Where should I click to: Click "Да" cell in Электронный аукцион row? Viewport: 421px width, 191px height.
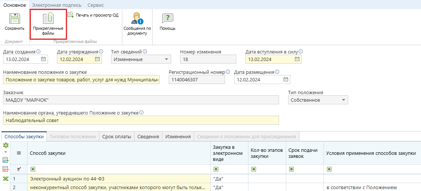tap(229, 179)
